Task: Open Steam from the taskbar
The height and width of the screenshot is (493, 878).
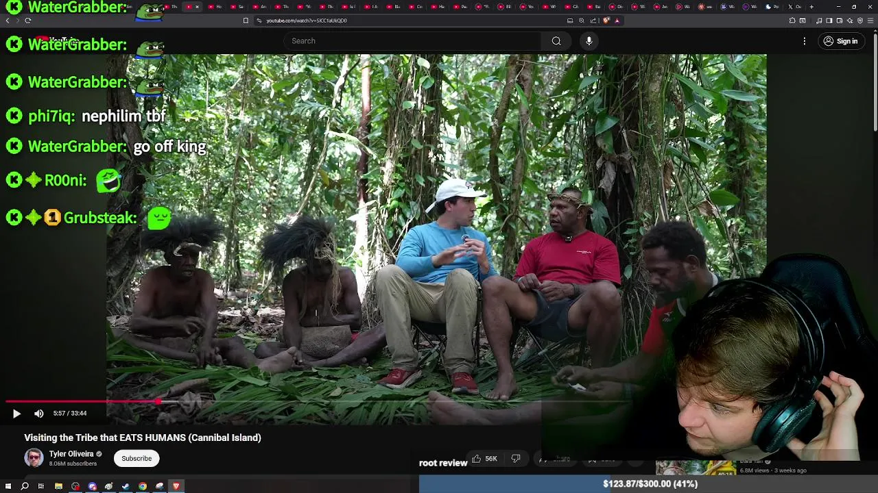Action: pos(126,486)
